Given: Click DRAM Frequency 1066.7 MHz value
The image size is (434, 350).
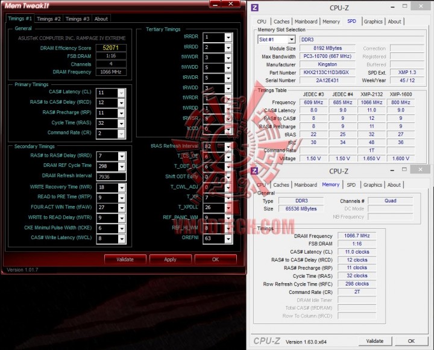Looking at the screenshot, I should (x=357, y=236).
